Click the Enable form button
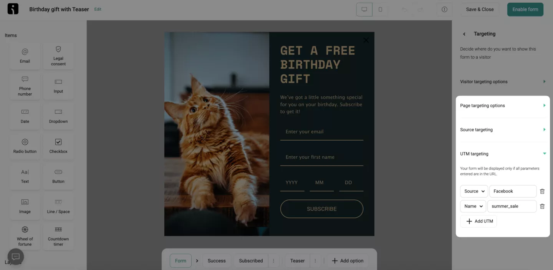 (x=525, y=10)
